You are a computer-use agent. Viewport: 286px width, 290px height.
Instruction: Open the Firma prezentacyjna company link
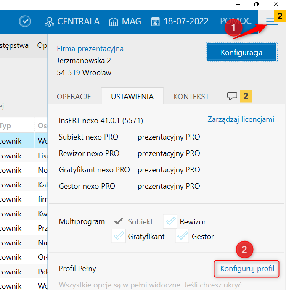click(x=90, y=49)
